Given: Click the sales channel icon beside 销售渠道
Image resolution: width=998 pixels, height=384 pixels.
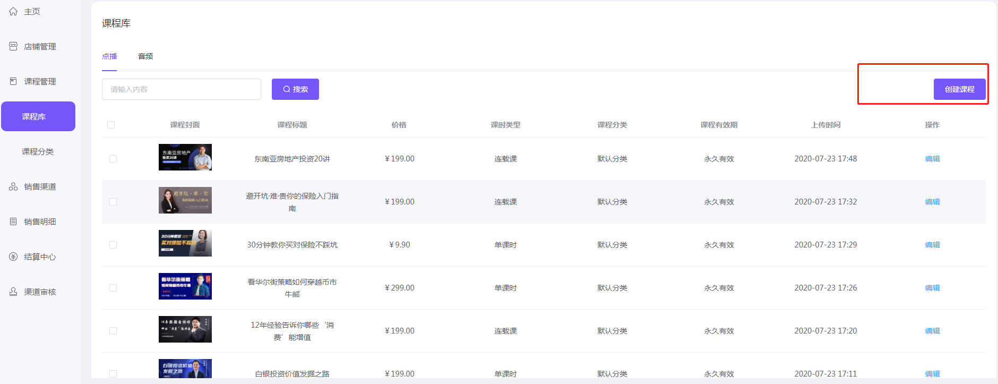Looking at the screenshot, I should 13,187.
